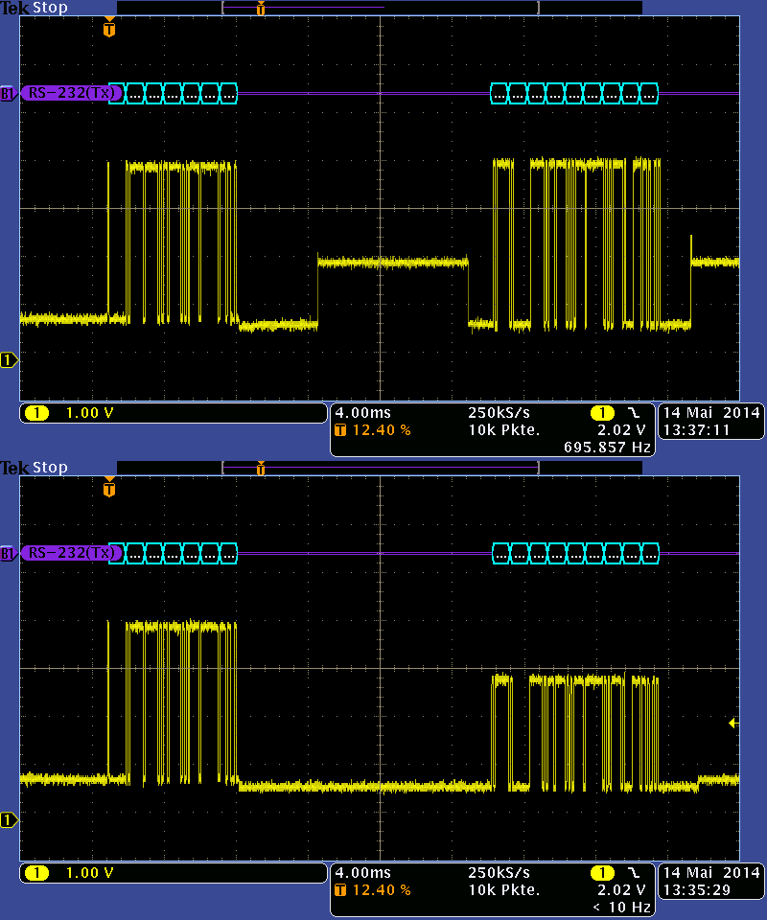Click the falling-edge trigger slope icon in the lower capture

tap(633, 873)
